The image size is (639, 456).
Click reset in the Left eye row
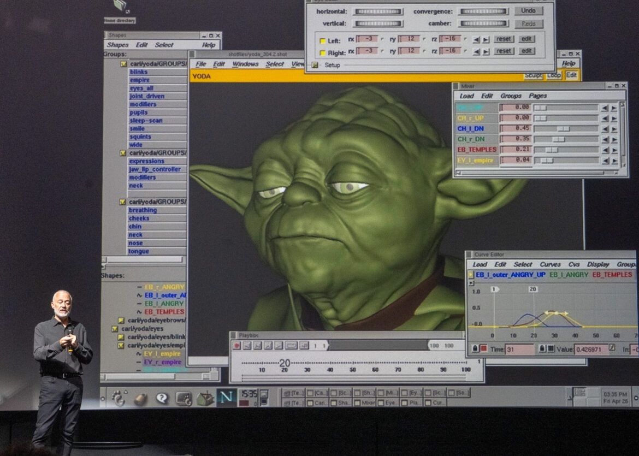click(x=504, y=39)
